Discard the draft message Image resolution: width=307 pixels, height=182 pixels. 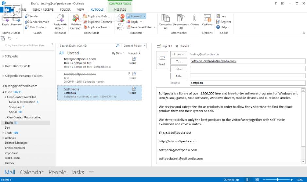pyautogui.click(x=182, y=46)
